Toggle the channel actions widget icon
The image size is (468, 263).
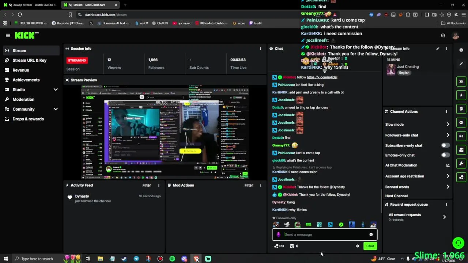click(x=461, y=150)
